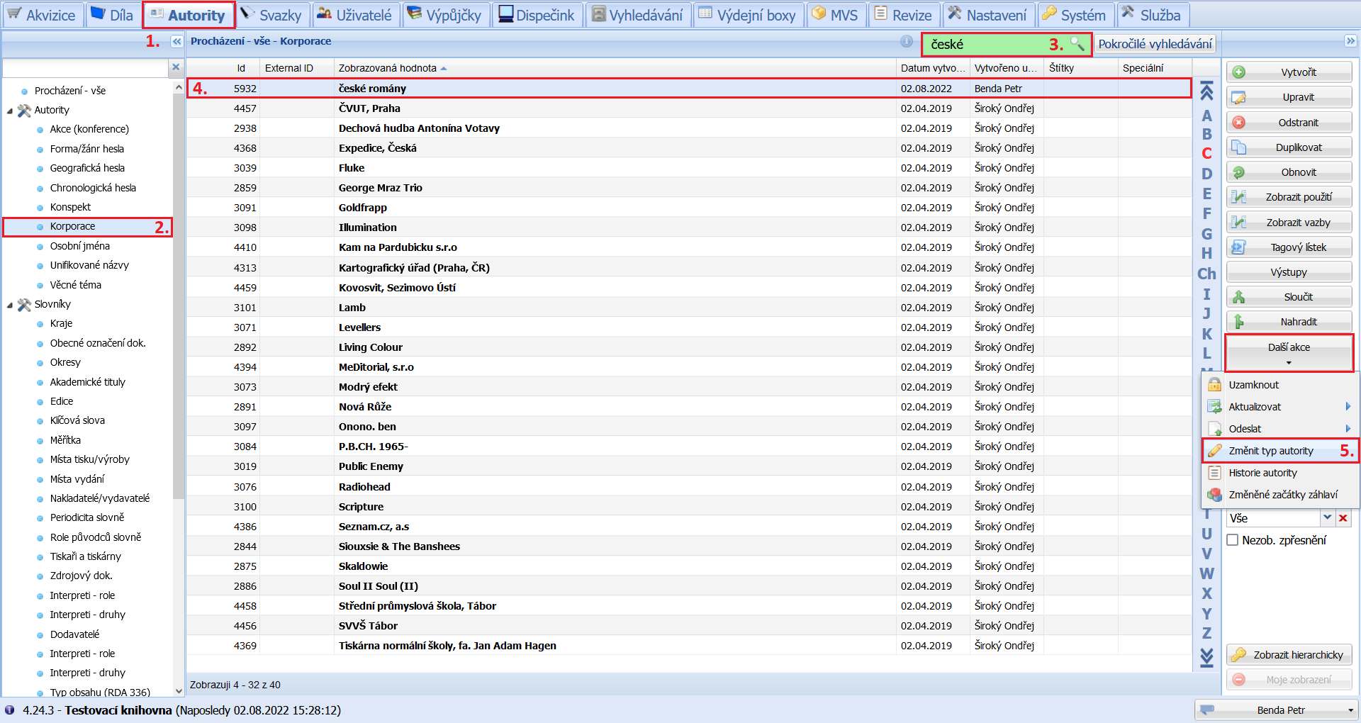The image size is (1361, 723).
Task: Click the Nahradit button
Action: click(1289, 322)
